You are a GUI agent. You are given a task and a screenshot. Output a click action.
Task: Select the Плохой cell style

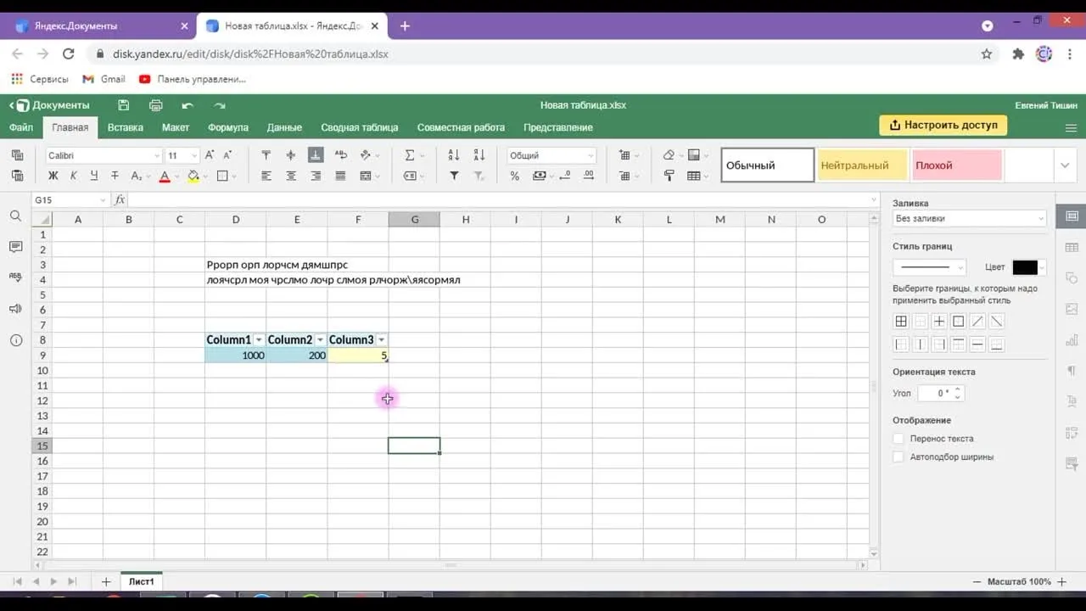(956, 165)
